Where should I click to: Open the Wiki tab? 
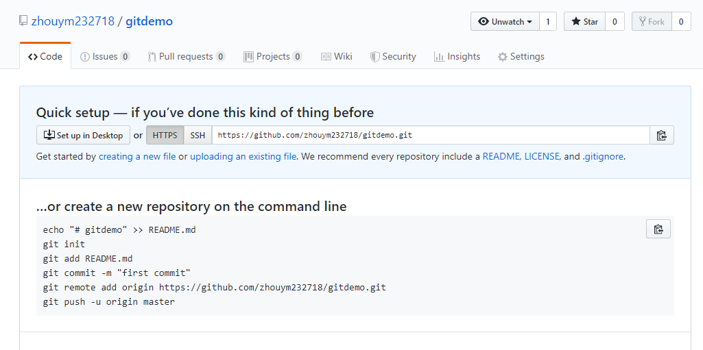click(x=337, y=56)
